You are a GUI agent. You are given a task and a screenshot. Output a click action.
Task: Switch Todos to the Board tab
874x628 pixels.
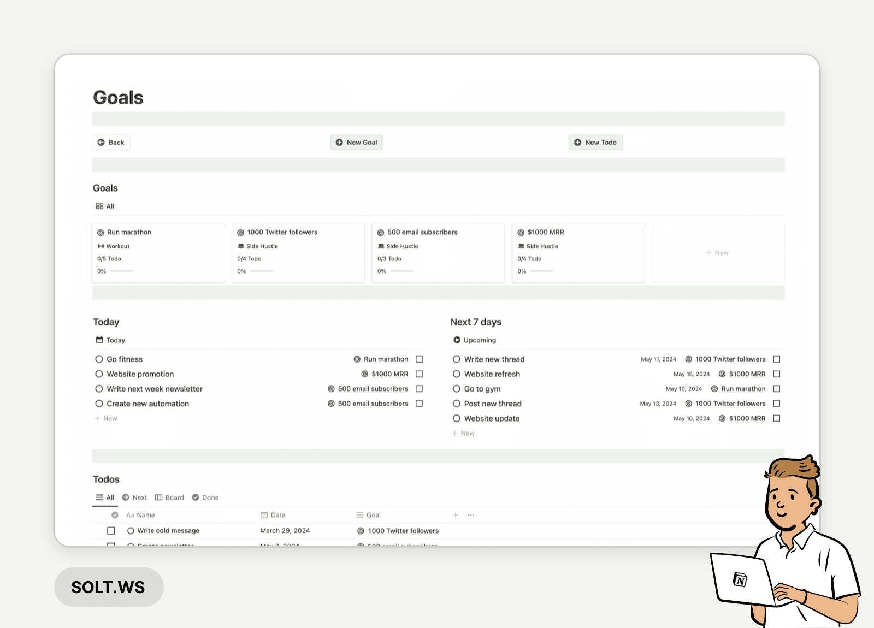tap(169, 497)
